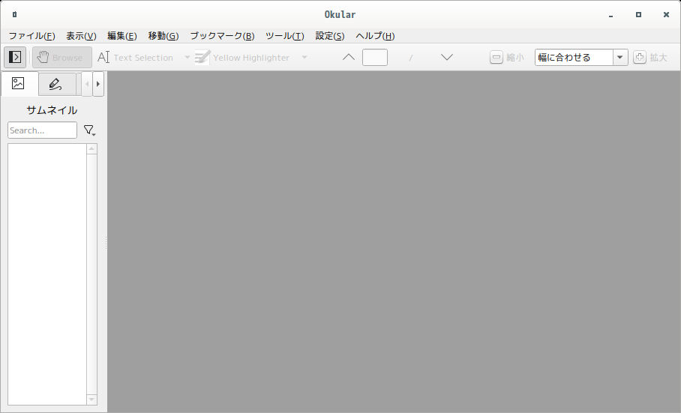Open the 表示(V) menu
The image size is (681, 413).
81,36
